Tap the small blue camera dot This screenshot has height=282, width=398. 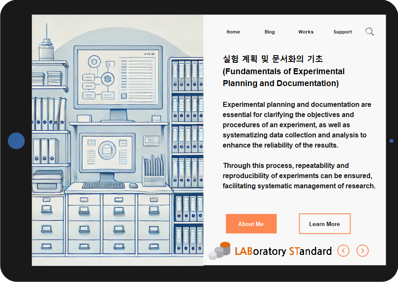click(x=391, y=141)
